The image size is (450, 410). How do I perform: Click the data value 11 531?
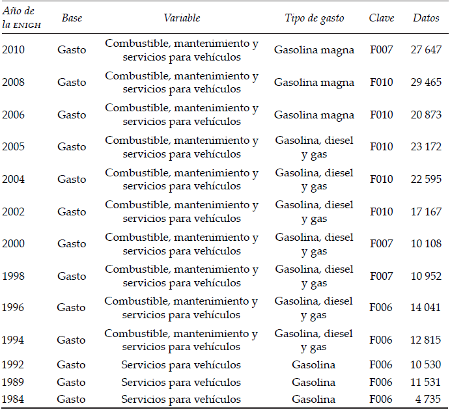(426, 382)
